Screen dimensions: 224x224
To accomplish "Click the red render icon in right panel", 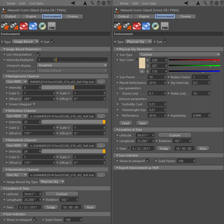I will [136, 26].
